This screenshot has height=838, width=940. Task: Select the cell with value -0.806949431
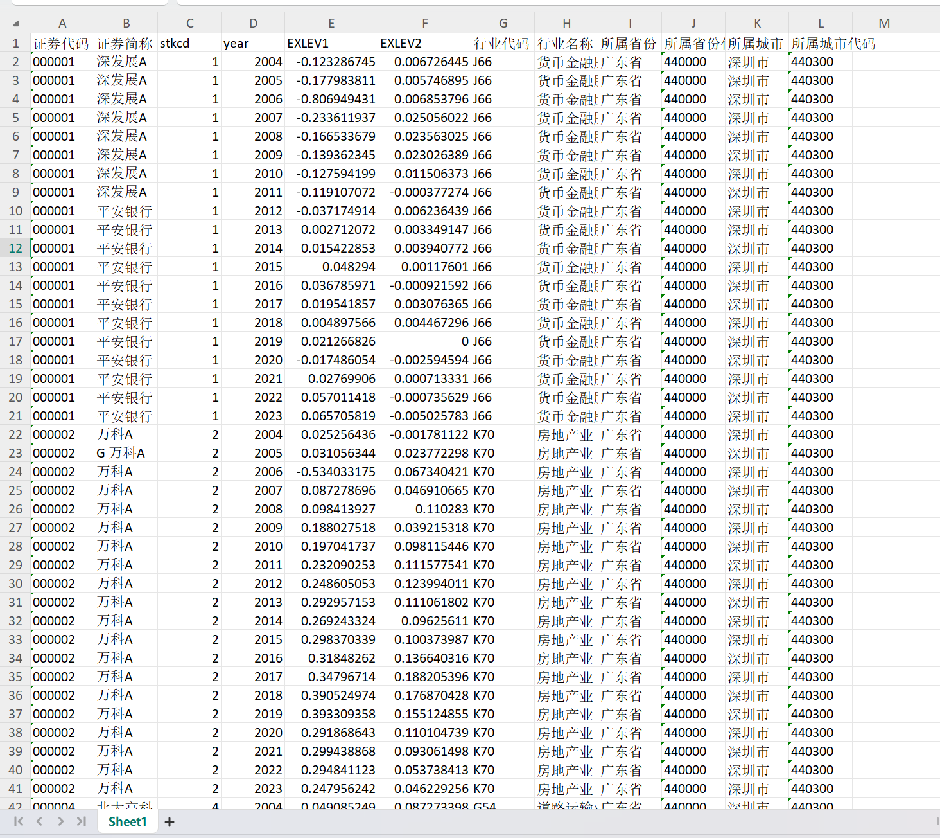point(331,99)
